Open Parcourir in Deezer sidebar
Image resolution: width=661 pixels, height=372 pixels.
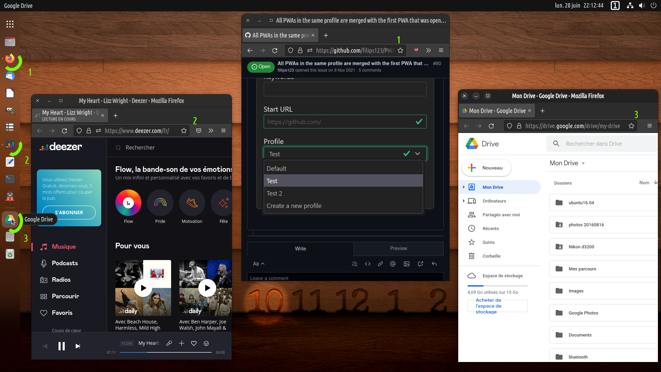pos(65,296)
